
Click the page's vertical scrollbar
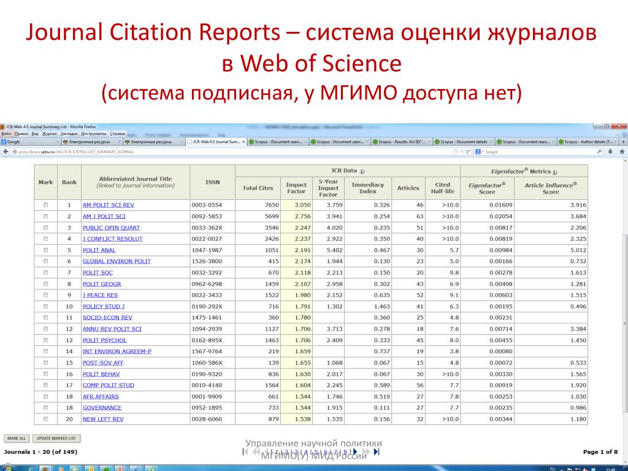click(625, 323)
